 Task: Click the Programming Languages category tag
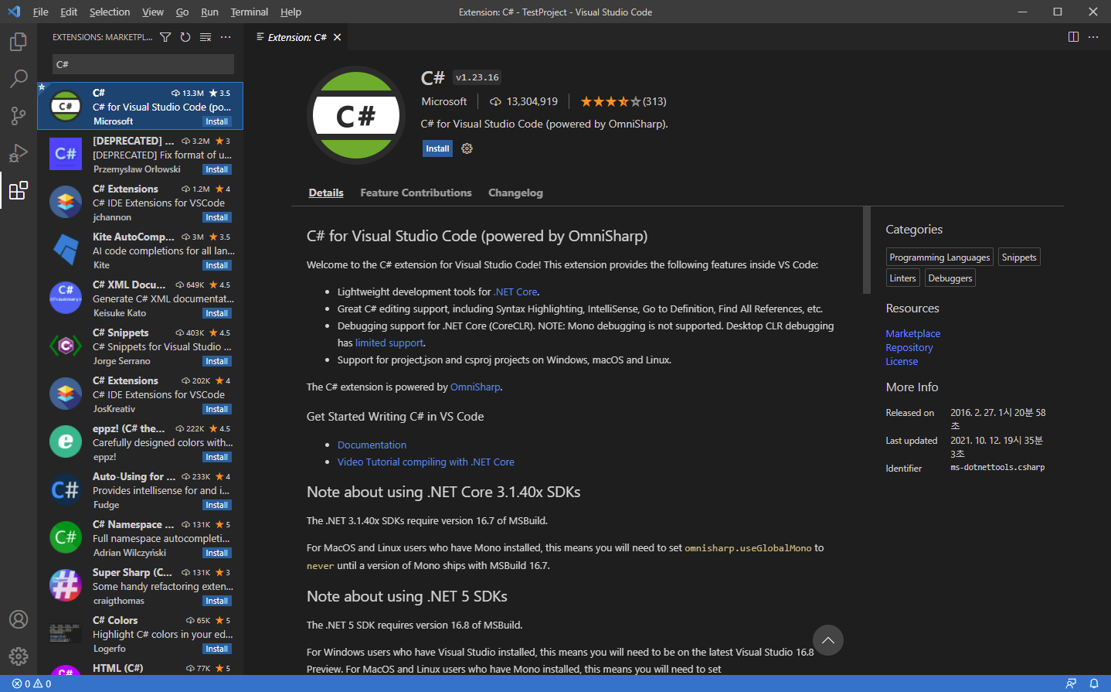coord(939,257)
